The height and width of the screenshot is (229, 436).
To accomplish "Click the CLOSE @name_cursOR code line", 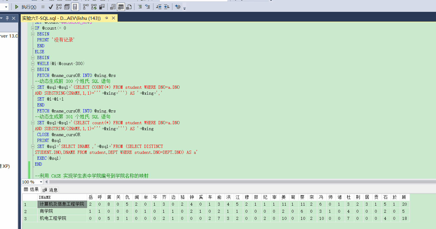I will 59,135.
